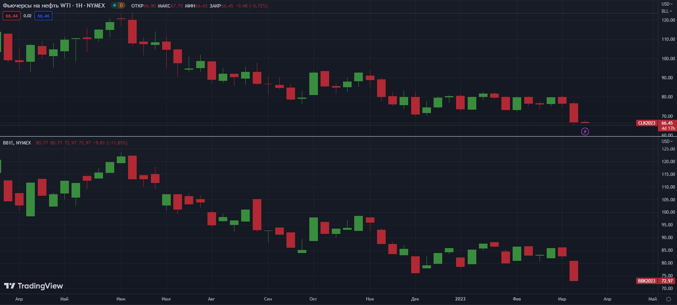Open the USD currency dropdown of upper pane
Image resolution: width=677 pixels, height=305 pixels.
point(667,4)
